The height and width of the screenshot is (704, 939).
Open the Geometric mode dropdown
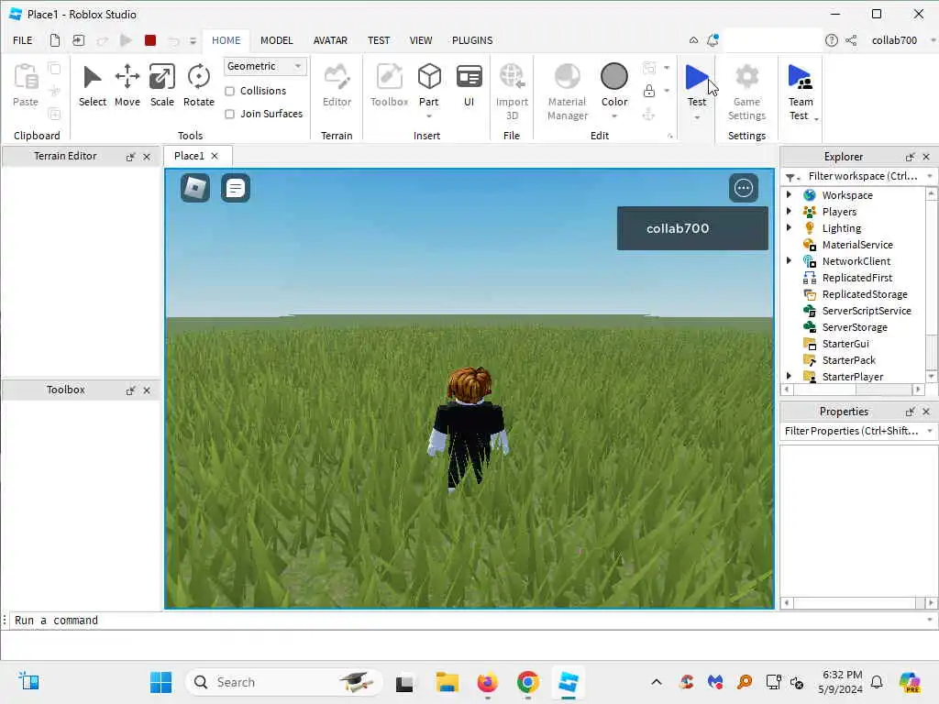pyautogui.click(x=265, y=66)
